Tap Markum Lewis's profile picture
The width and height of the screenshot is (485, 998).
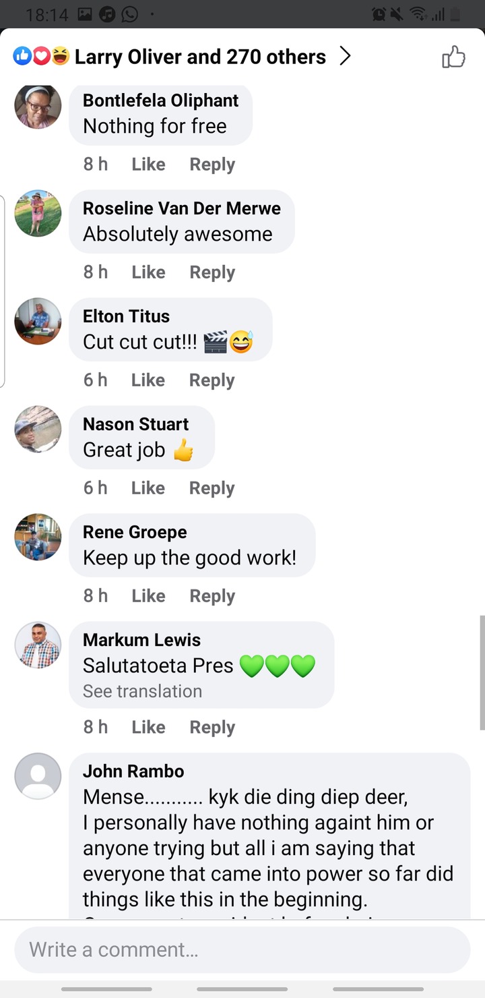[x=38, y=645]
